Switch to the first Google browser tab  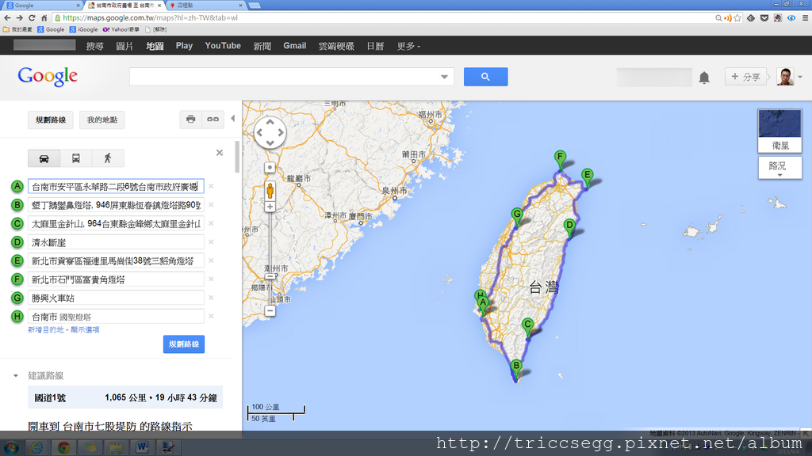click(41, 6)
